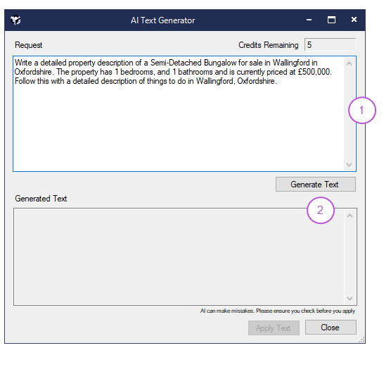391x367 pixels.
Task: Click Generated Text scroll down arrow
Action: click(350, 299)
